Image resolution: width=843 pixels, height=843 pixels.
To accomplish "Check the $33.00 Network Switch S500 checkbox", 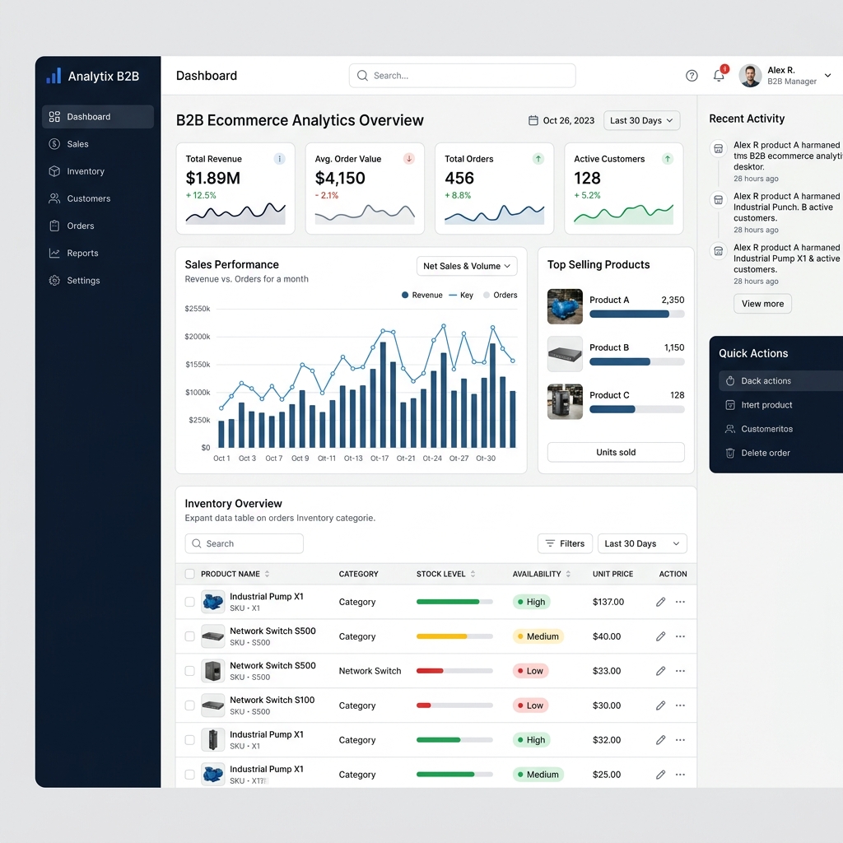I will click(190, 671).
